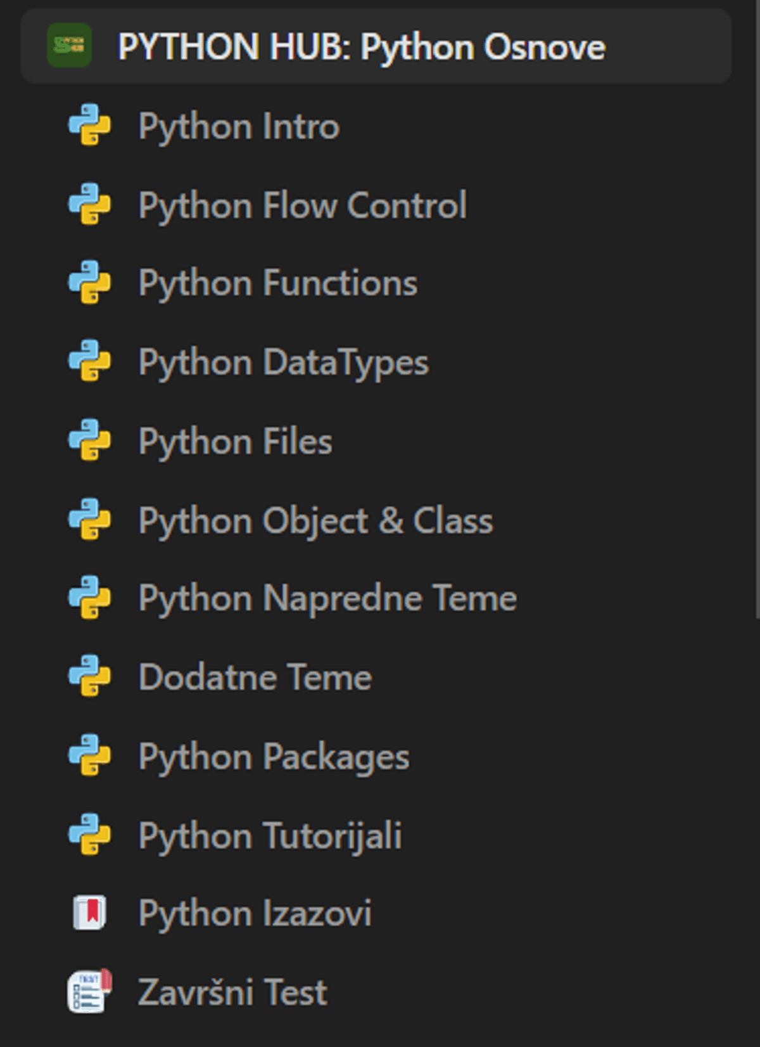The image size is (760, 1047).
Task: Open the Završni Test page
Action: click(x=232, y=992)
